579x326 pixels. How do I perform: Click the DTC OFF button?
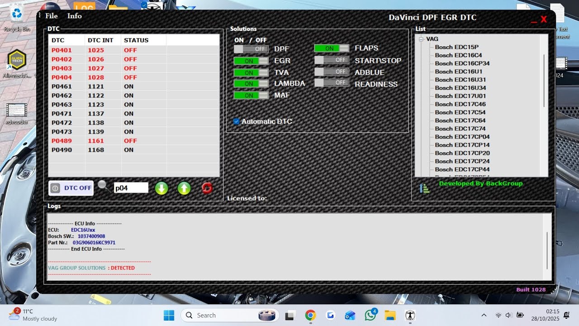(x=71, y=188)
